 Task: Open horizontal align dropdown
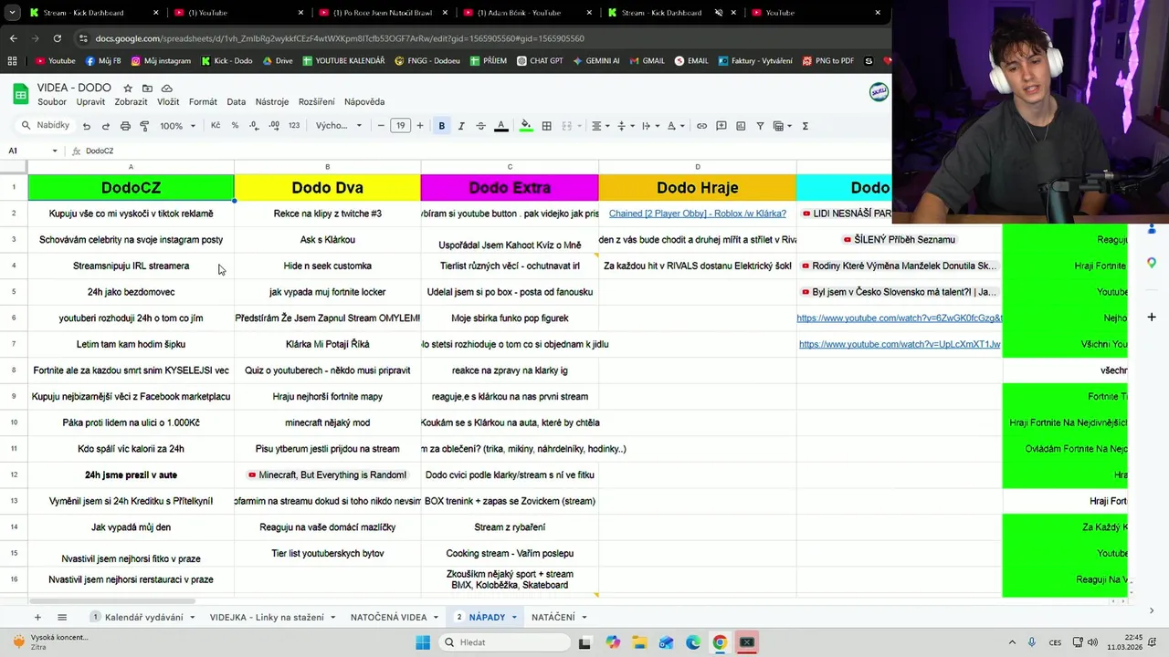(599, 126)
